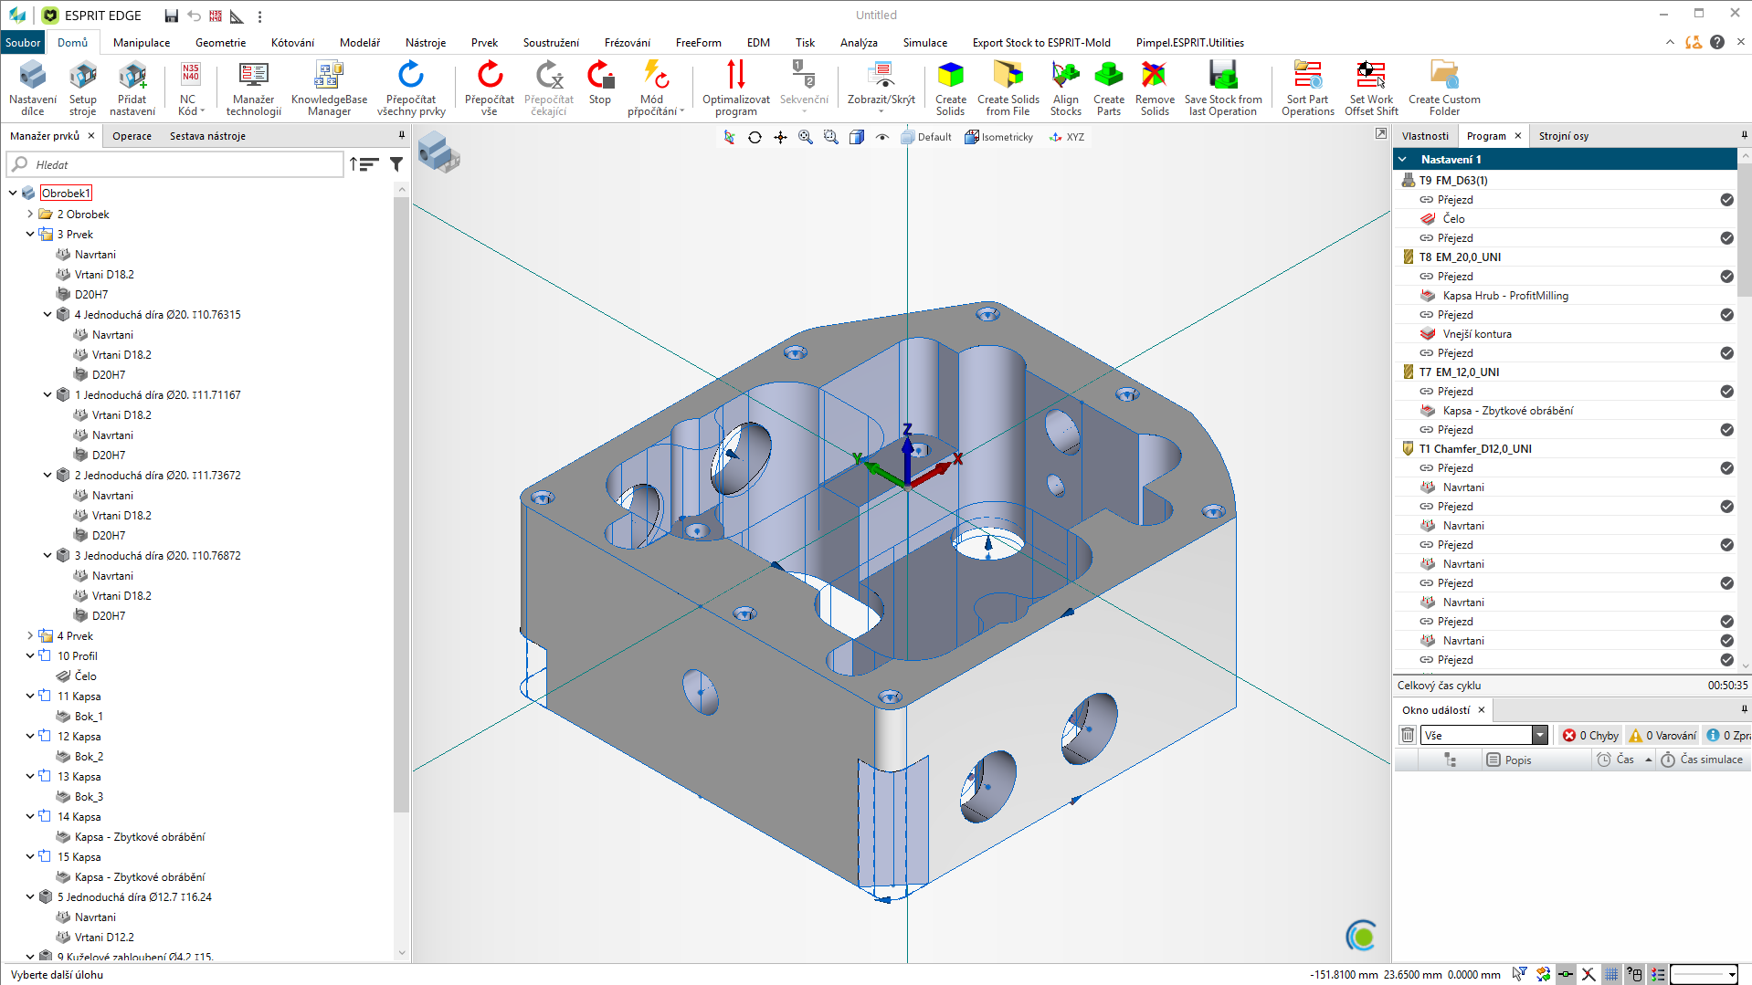Click the Isometricky view button
This screenshot has height=985, width=1752.
tap(998, 137)
